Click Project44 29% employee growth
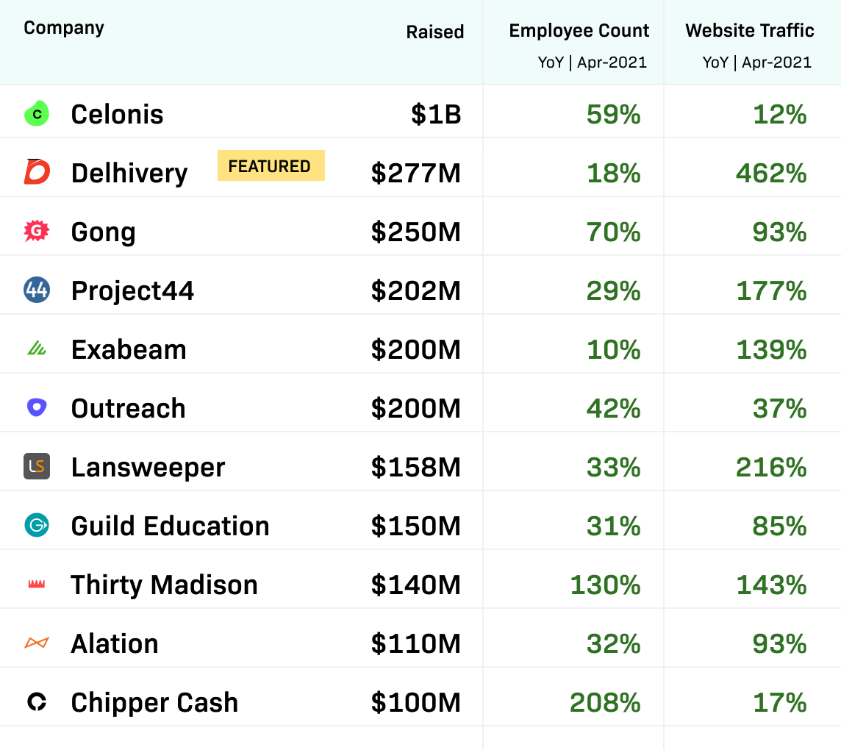 [614, 290]
